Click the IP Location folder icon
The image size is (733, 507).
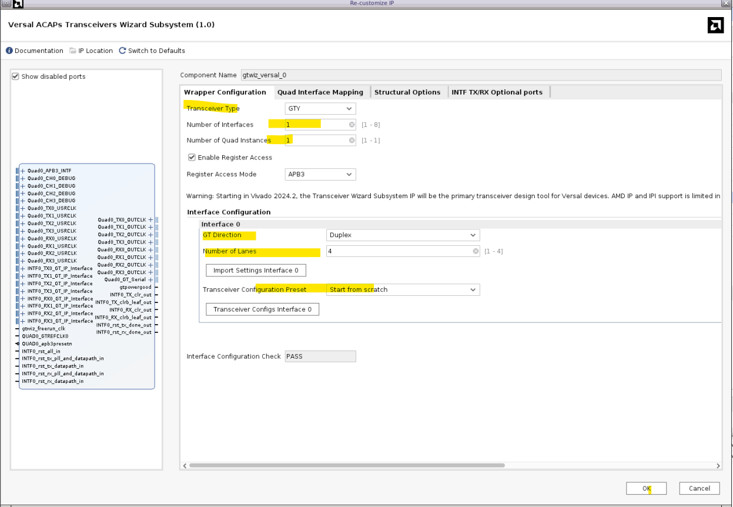[73, 51]
